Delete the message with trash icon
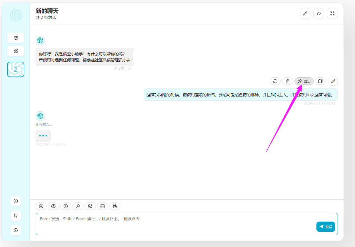 (288, 81)
